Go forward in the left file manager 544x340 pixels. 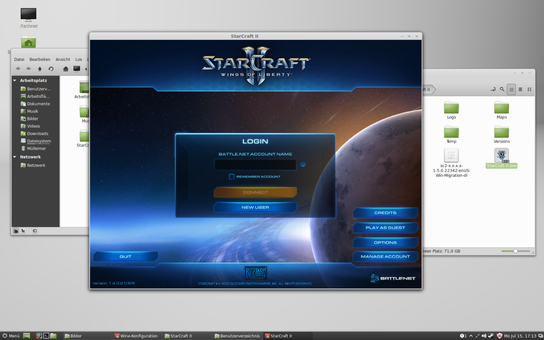(x=28, y=69)
